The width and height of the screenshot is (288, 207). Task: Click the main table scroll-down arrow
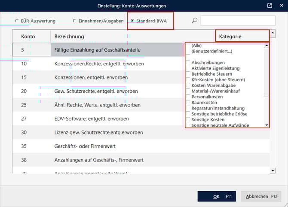(x=273, y=170)
